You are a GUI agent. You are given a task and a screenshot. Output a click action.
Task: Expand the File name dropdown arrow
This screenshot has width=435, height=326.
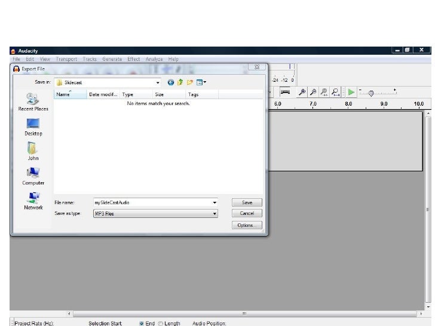(x=215, y=202)
